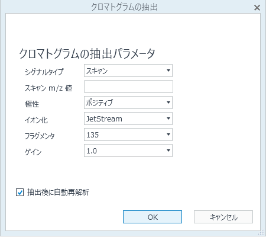The width and height of the screenshot is (266, 237).
Task: Click the クロマトグラムの抽出 title bar
Action: pos(124,7)
